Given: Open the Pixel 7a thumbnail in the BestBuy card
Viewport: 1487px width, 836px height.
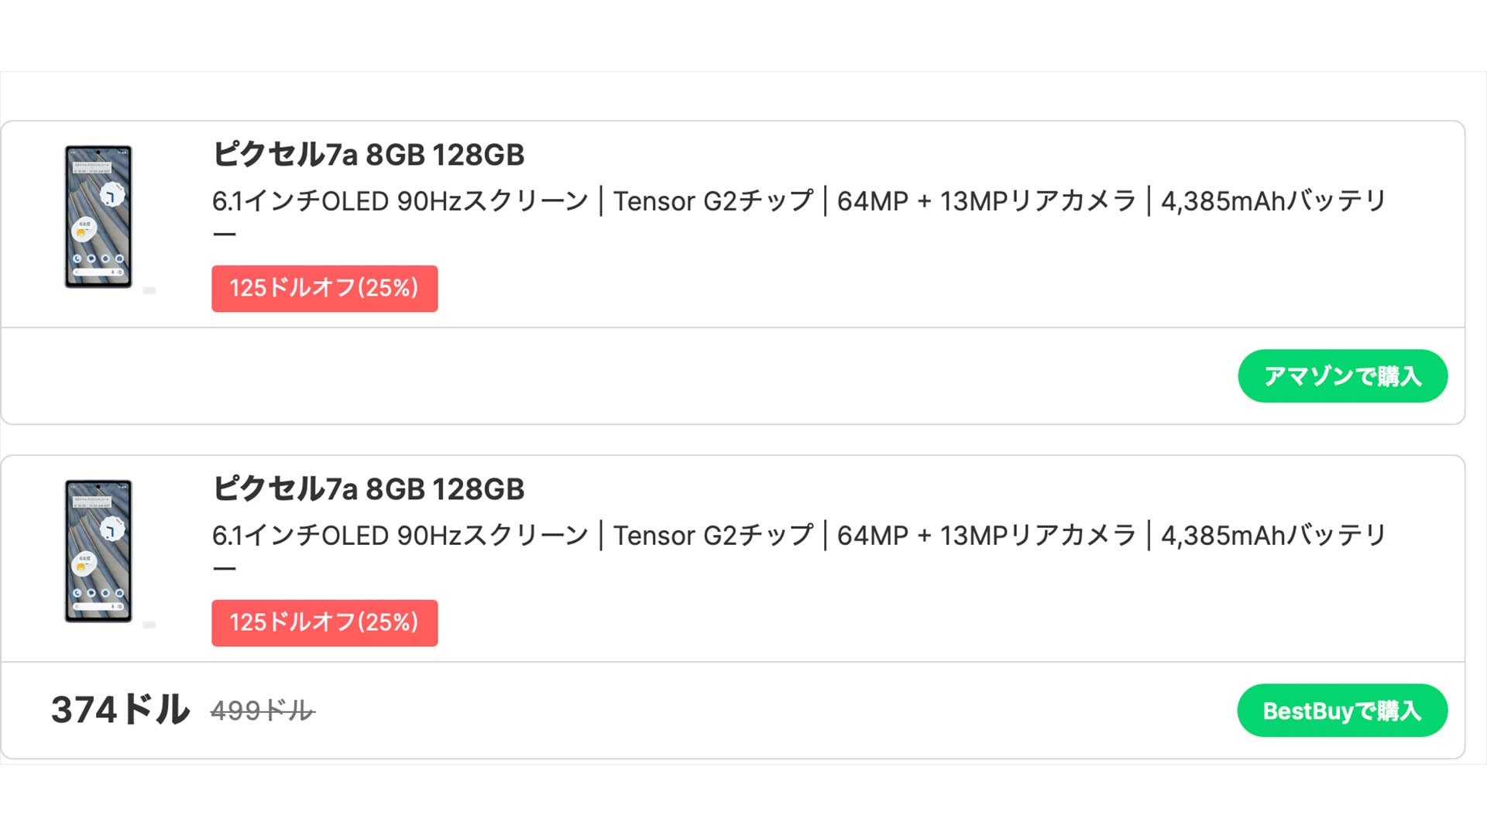Looking at the screenshot, I should (98, 551).
